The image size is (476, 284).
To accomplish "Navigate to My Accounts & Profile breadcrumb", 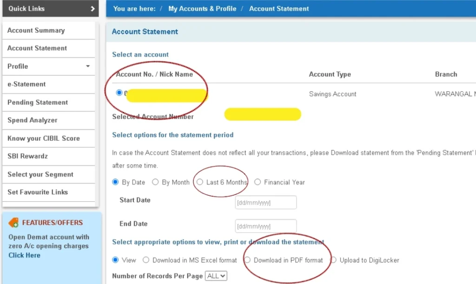I will pyautogui.click(x=202, y=9).
